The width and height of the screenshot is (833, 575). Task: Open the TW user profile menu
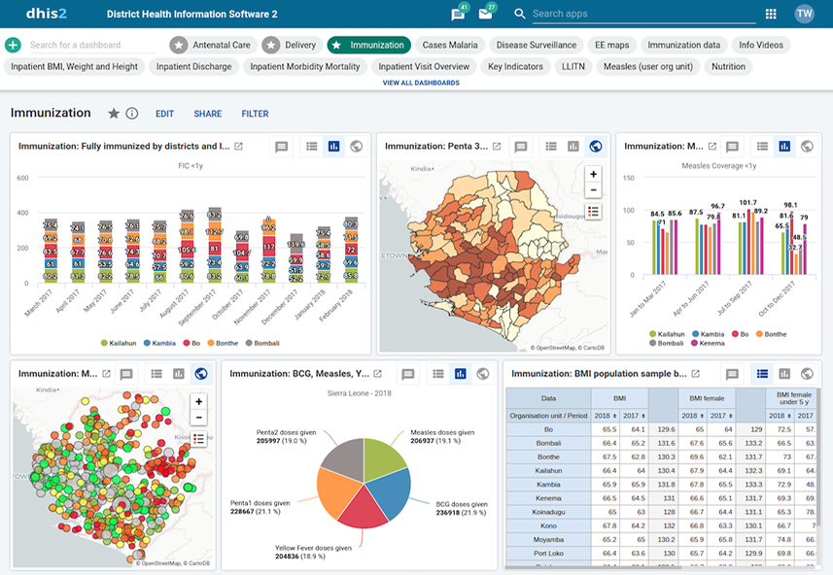tap(804, 14)
